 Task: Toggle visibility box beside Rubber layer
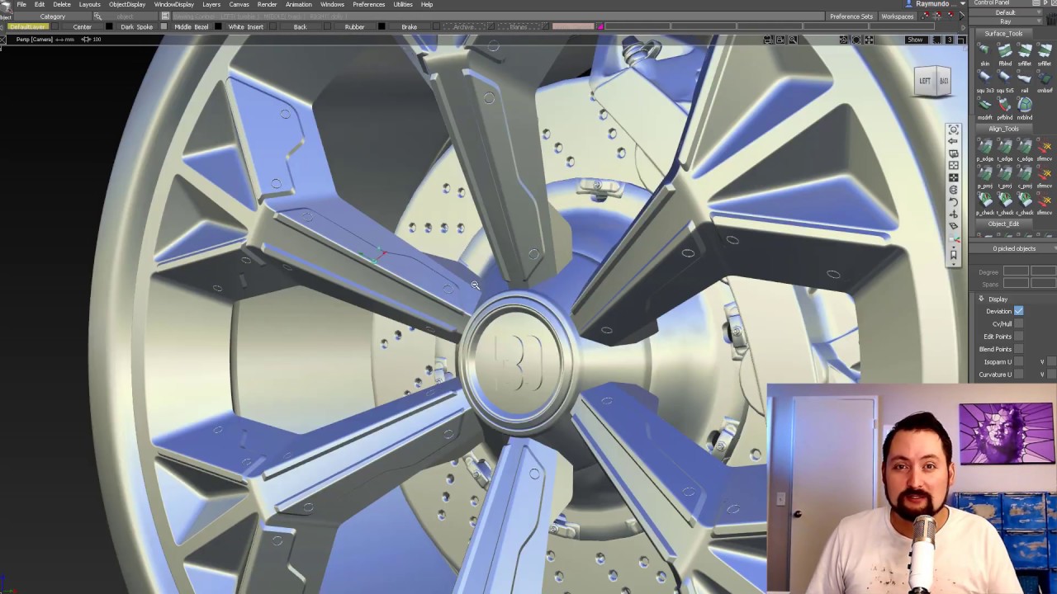[x=382, y=26]
